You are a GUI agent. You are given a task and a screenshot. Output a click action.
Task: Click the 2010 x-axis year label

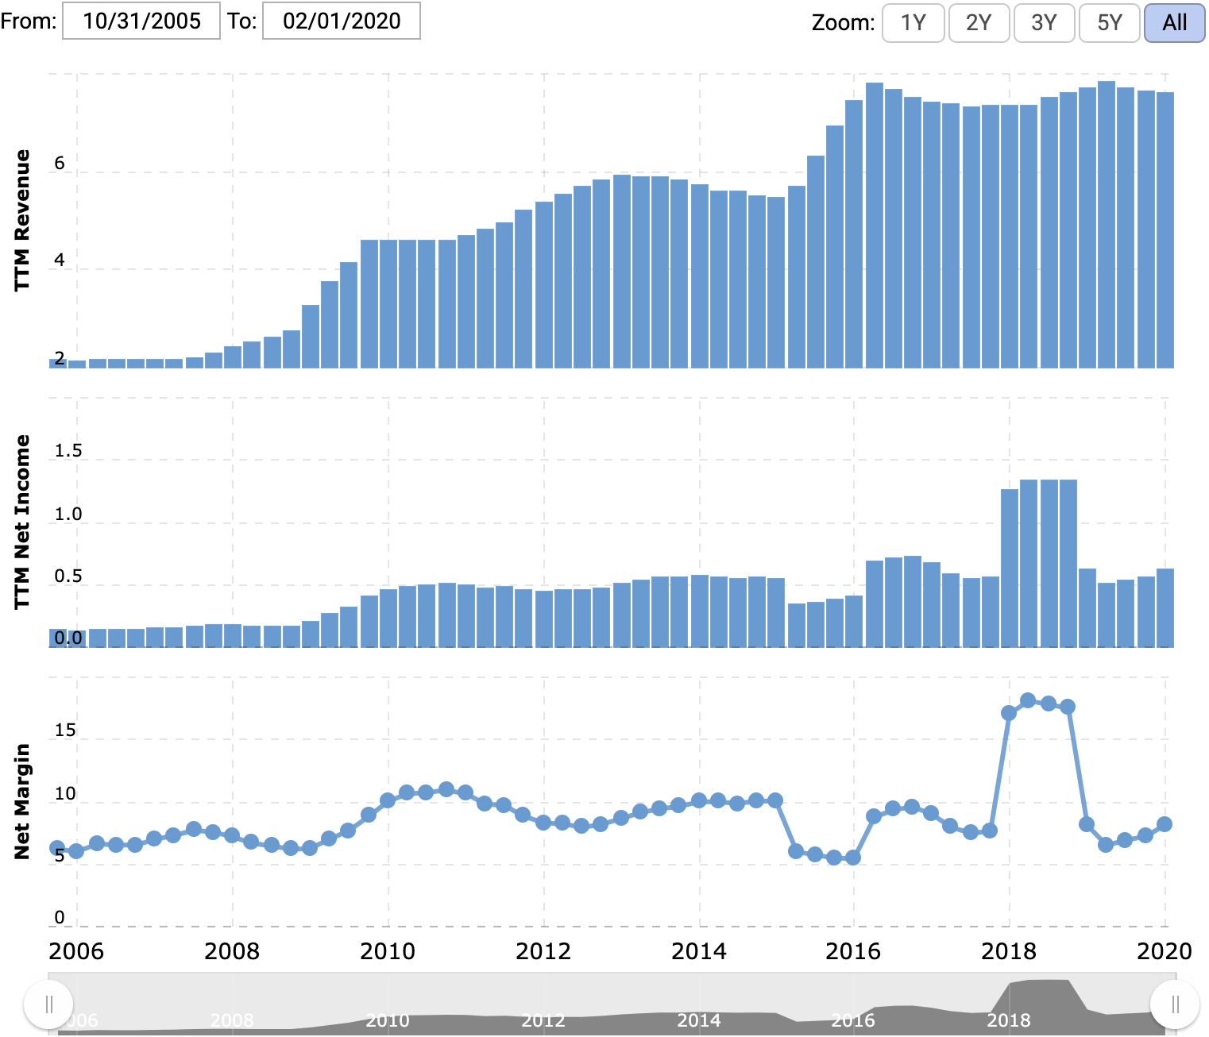tap(388, 951)
